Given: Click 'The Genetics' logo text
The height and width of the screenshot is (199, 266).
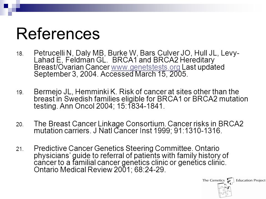Looking at the screenshot, I should (x=213, y=180).
